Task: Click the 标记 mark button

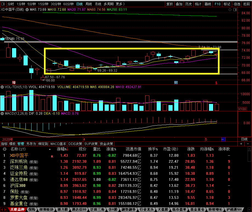Action: point(227,4)
